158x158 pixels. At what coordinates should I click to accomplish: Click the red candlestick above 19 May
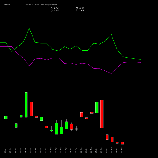[x=107, y=137]
